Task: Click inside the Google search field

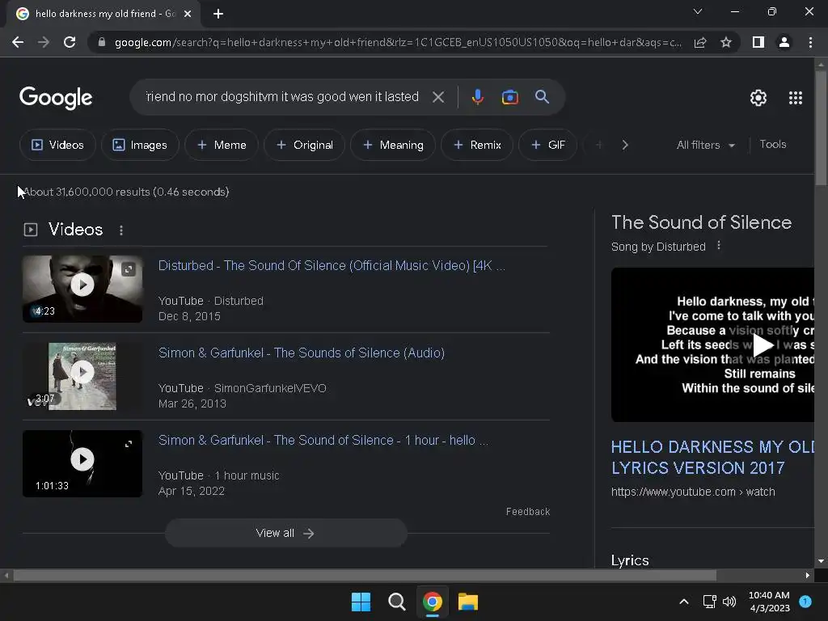Action: [282, 97]
